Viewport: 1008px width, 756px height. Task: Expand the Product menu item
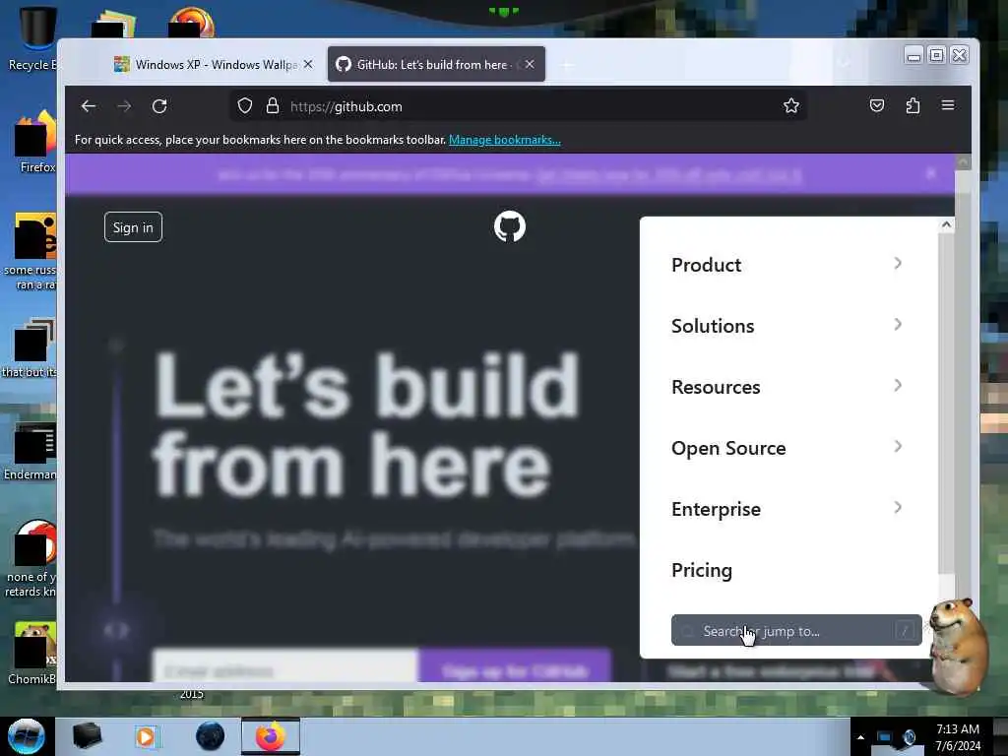click(787, 265)
